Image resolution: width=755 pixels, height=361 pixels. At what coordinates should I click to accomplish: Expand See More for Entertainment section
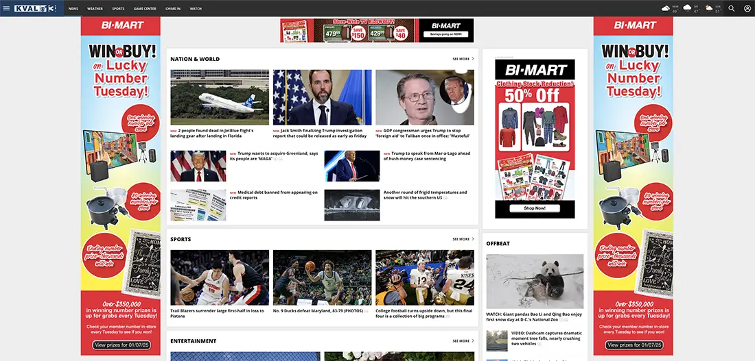[x=463, y=341]
